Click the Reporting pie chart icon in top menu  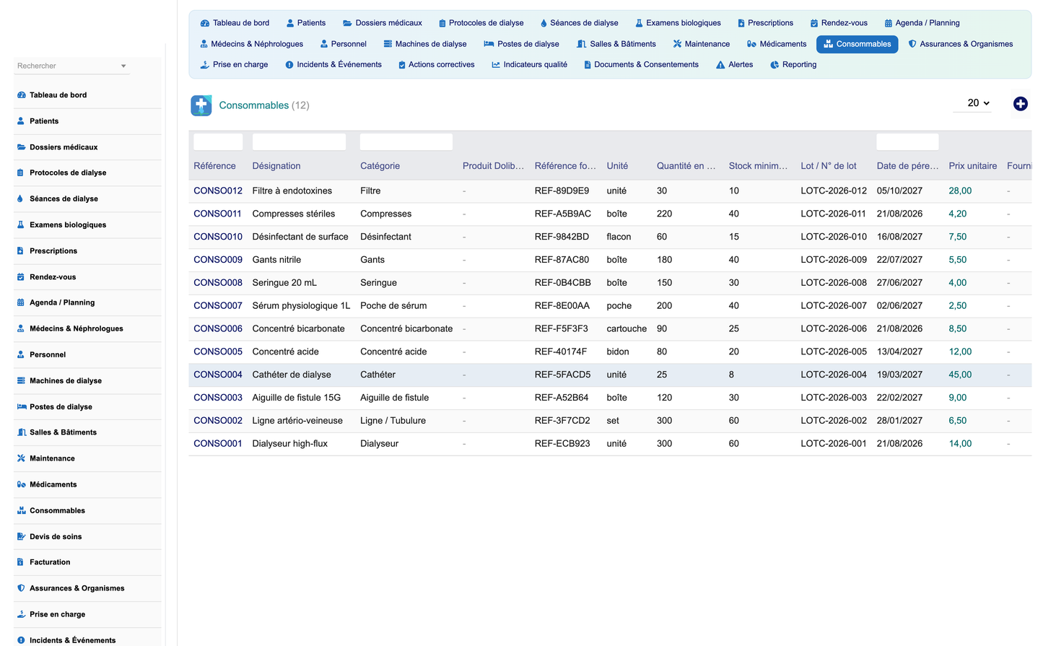[x=774, y=65]
